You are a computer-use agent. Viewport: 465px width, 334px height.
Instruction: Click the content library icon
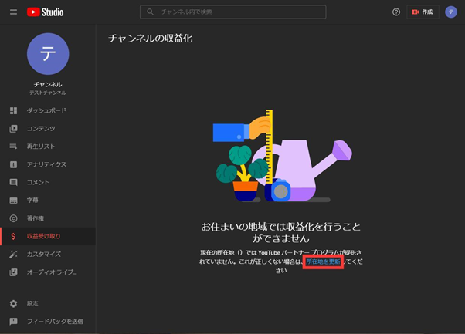point(13,129)
